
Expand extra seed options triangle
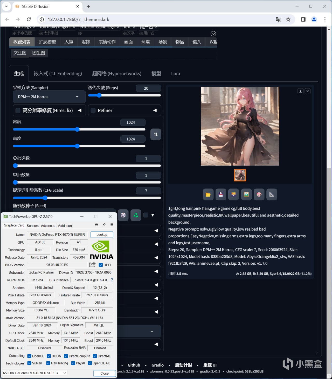pyautogui.click(x=153, y=215)
